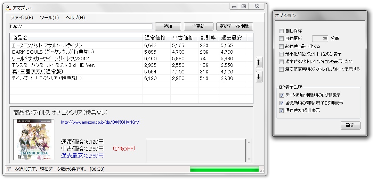Viewport: 373px width, 179px height.
Task: Toggle 起動時に最小化する option
Action: click(282, 46)
